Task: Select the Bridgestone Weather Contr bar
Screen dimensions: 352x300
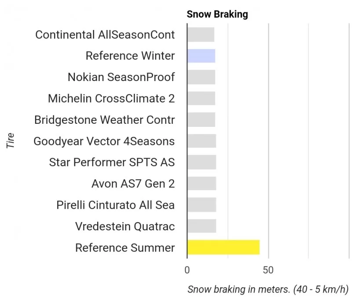Action: click(201, 119)
